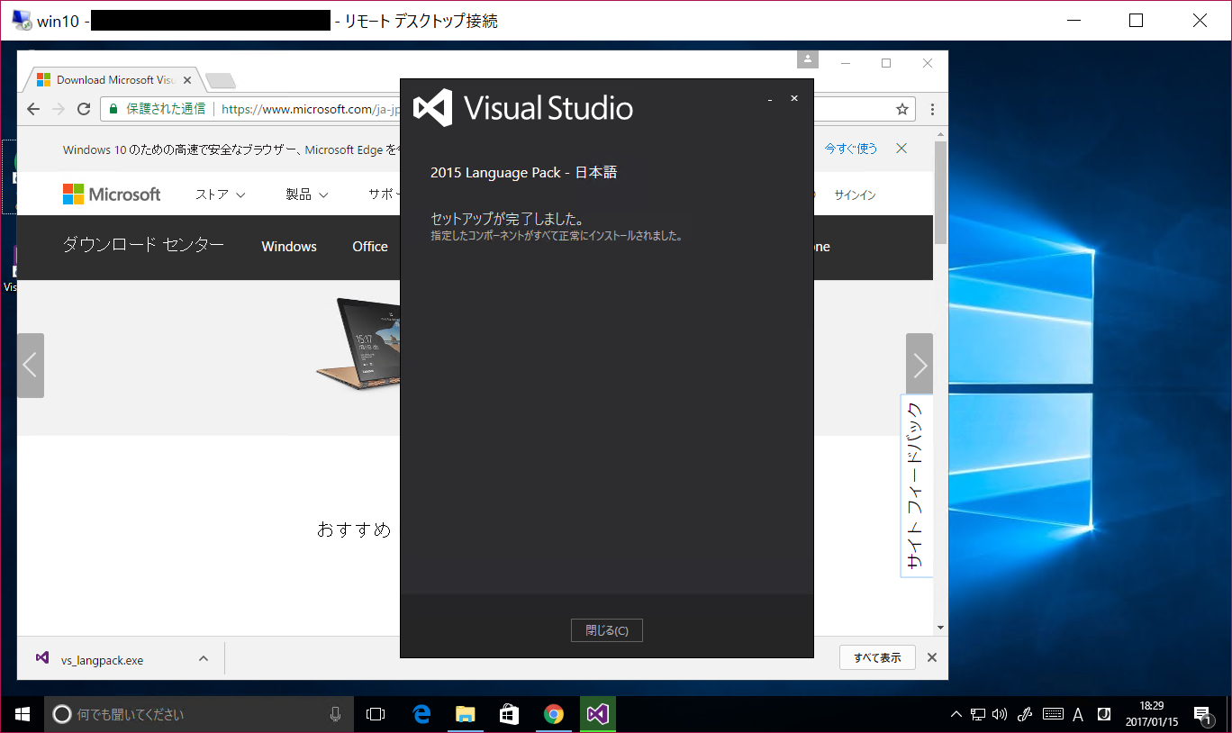
Task: Open the 製品 dropdown menu
Action: pos(306,194)
